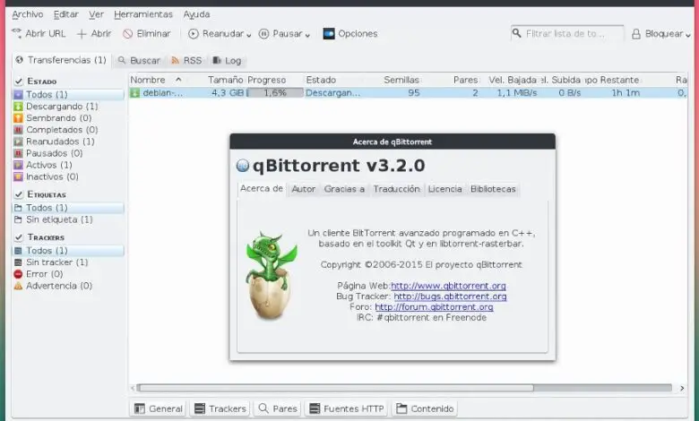Click the dragon mascot image

[271, 275]
